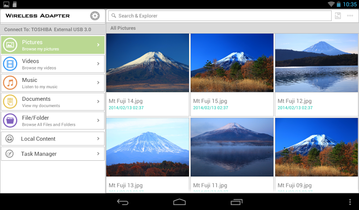359x210 pixels.
Task: Expand Documents with its chevron arrow
Action: 98,102
